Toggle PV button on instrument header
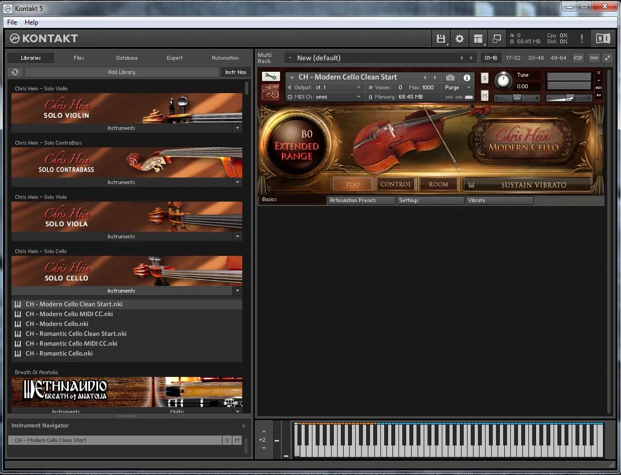The height and width of the screenshot is (475, 621). (x=599, y=95)
